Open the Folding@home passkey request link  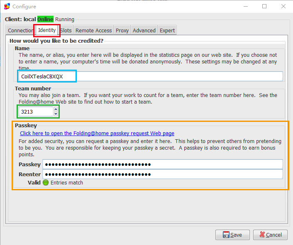[x=97, y=133]
